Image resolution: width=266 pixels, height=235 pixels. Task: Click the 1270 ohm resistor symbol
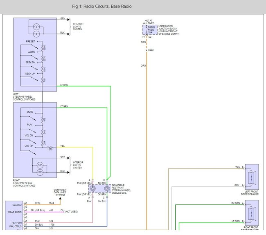pyautogui.click(x=51, y=147)
